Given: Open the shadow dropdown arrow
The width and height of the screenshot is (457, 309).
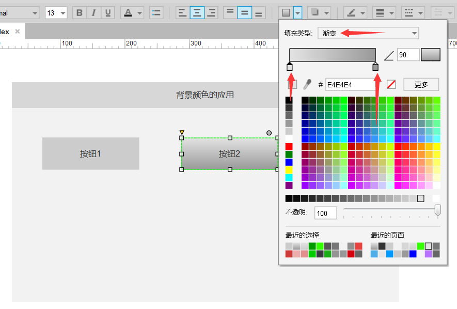Looking at the screenshot, I should click(326, 13).
